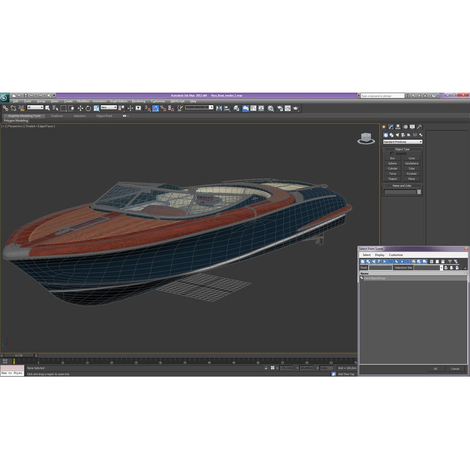Open the Standard Primitives dropdown

click(403, 142)
